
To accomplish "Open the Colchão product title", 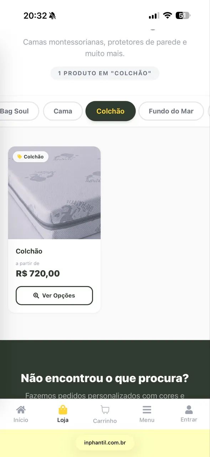I will [29, 251].
